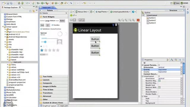Select LinearLayout in the Outline
The image size is (190, 107).
152,15
